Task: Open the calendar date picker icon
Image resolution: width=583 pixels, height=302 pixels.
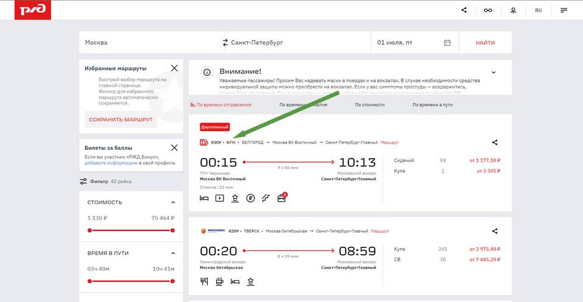Action: [x=448, y=42]
